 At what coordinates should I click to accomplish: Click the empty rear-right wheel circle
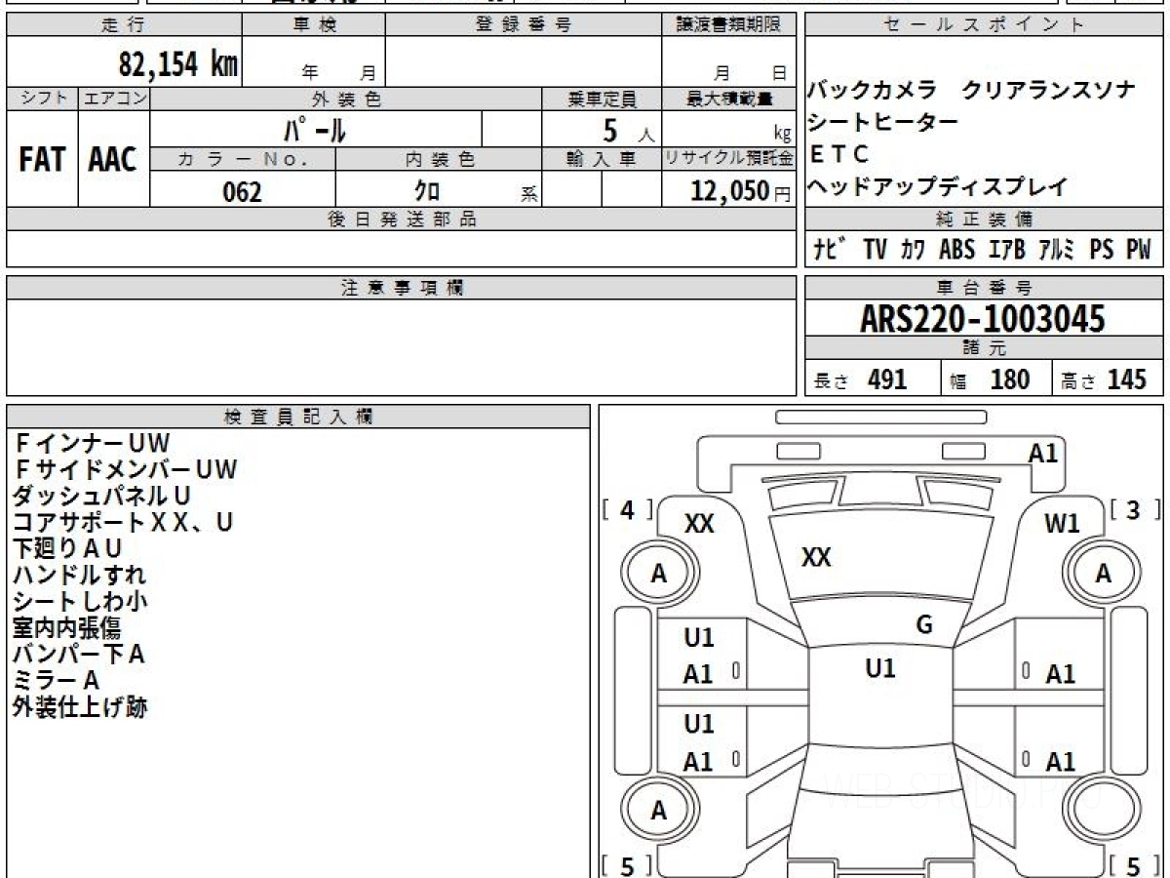(1103, 811)
